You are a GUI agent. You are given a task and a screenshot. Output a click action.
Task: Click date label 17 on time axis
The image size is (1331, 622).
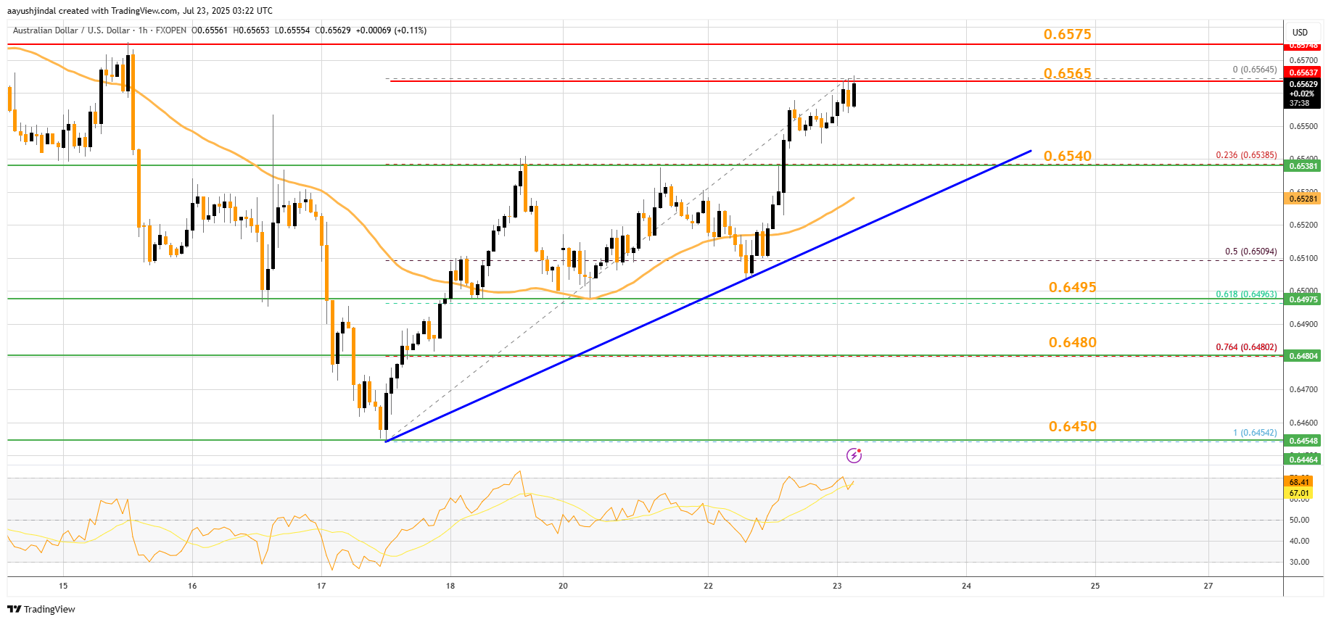(x=321, y=586)
